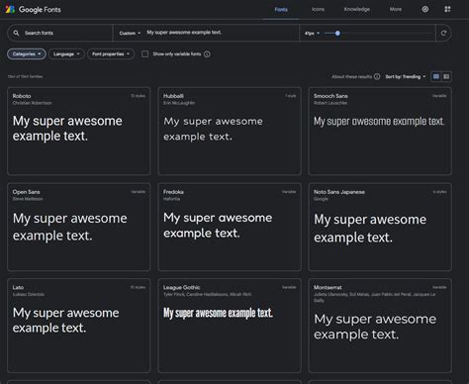Switch to the Icons tab

pyautogui.click(x=318, y=9)
